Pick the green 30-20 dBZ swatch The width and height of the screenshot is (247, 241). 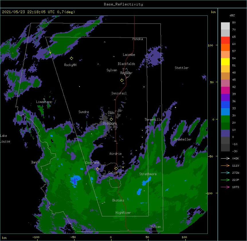click(225, 119)
